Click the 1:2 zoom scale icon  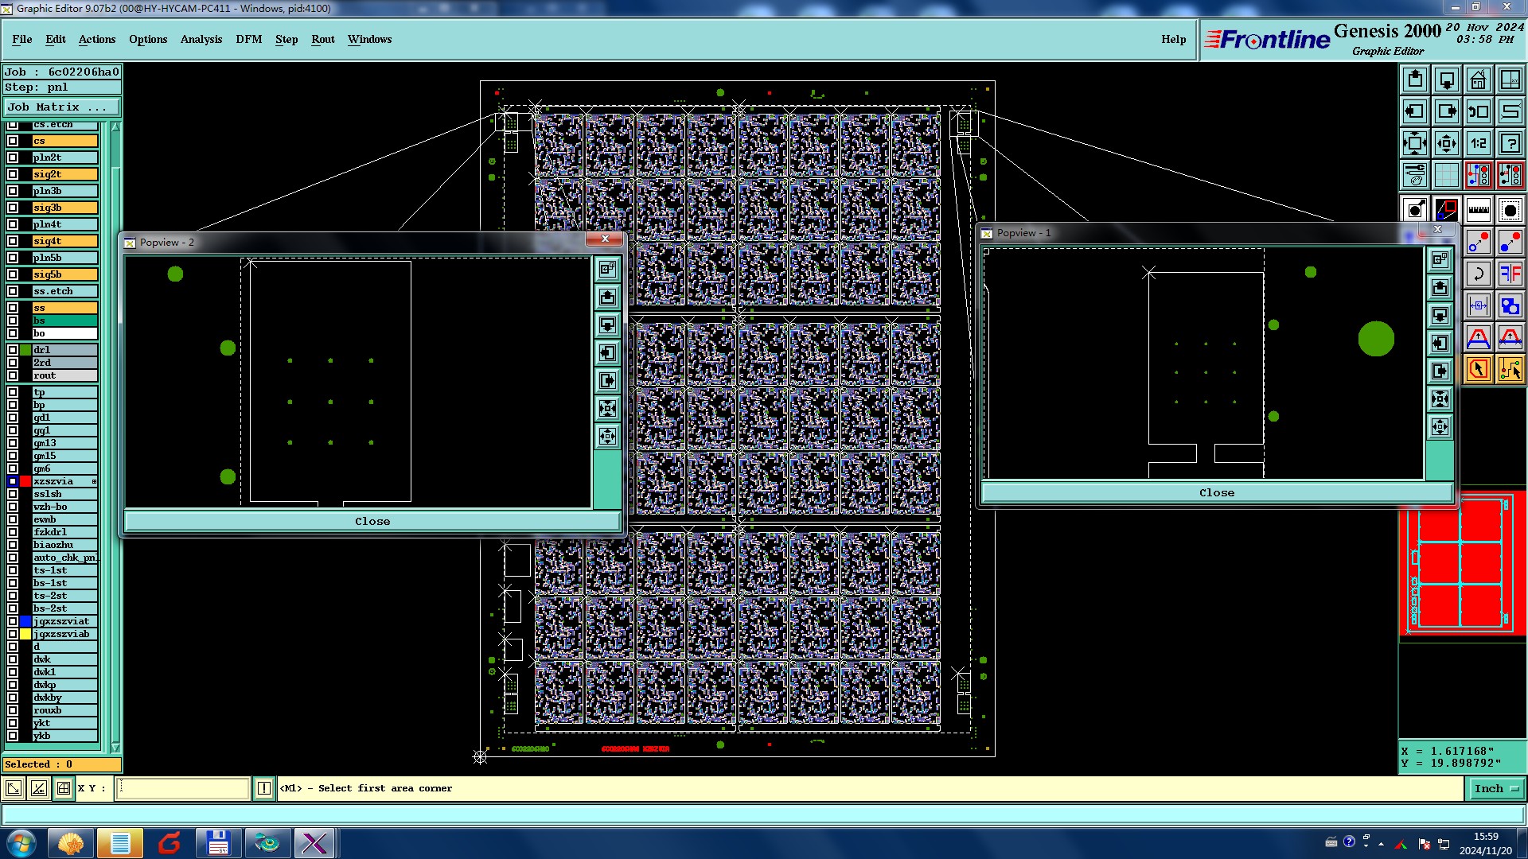click(x=1478, y=143)
